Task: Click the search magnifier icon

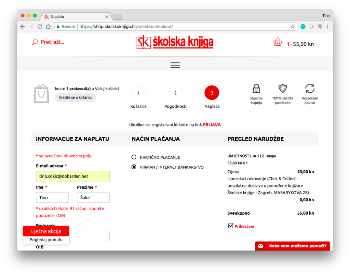Action: tap(35, 42)
